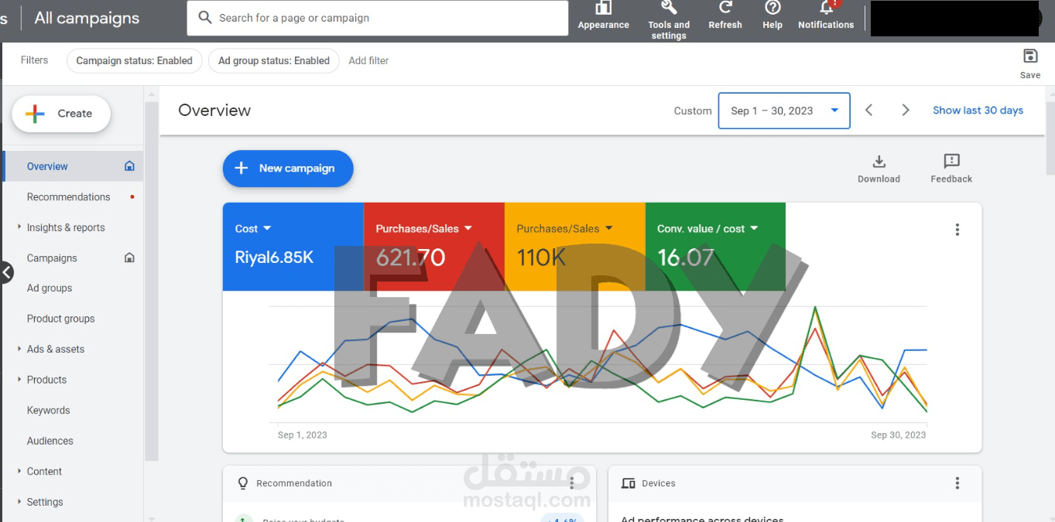The height and width of the screenshot is (522, 1055).
Task: Open Devices card three-dot menu
Action: (957, 483)
